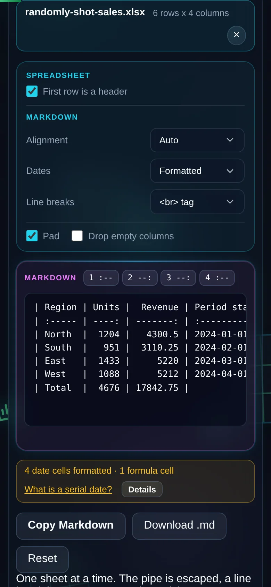This screenshot has width=271, height=587.
Task: Click the Total row showing 17842.75
Action: [x=112, y=388]
